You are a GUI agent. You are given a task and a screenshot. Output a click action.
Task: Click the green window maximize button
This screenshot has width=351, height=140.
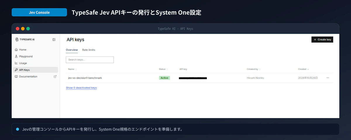[28, 29]
